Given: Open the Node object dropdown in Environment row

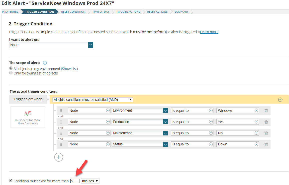Looking at the screenshot, I should [89, 111].
